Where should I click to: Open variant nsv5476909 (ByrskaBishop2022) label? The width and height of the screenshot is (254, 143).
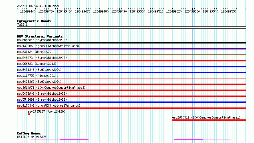[x=42, y=94]
